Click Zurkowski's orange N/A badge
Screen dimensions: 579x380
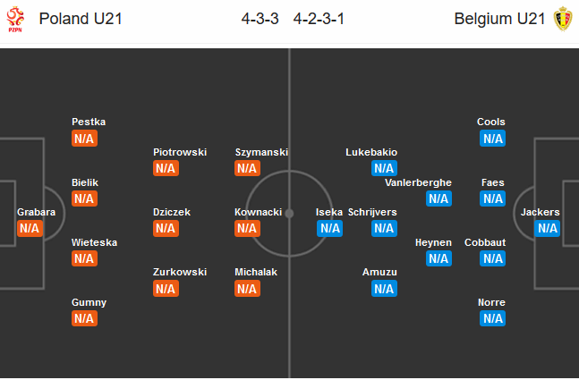(x=166, y=289)
